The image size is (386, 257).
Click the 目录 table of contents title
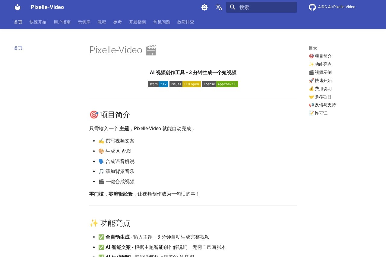[x=313, y=48]
